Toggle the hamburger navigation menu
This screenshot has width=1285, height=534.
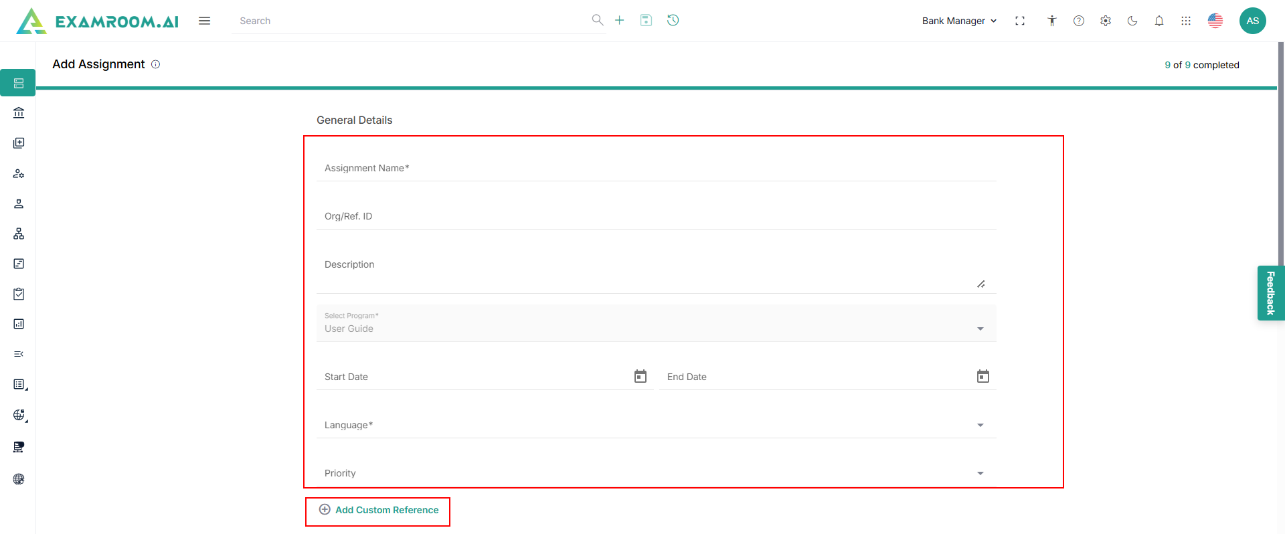[x=205, y=21]
